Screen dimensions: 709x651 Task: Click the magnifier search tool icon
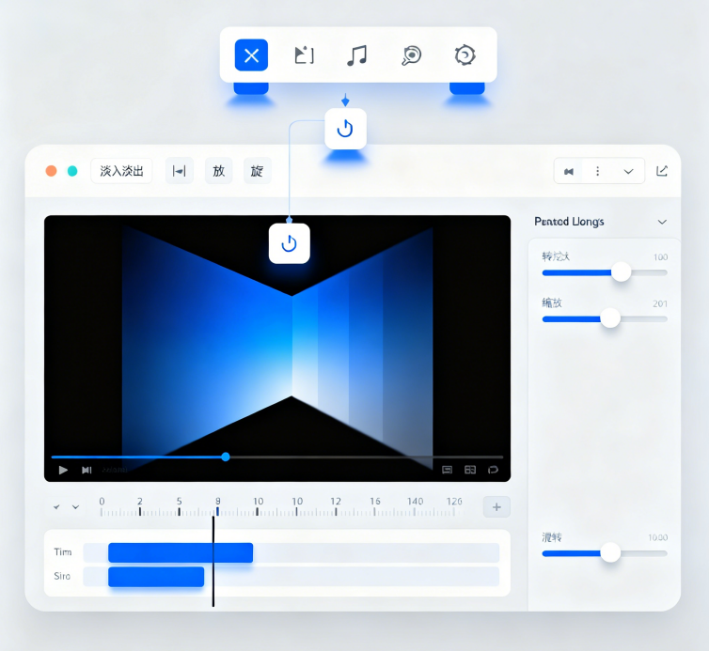(411, 55)
